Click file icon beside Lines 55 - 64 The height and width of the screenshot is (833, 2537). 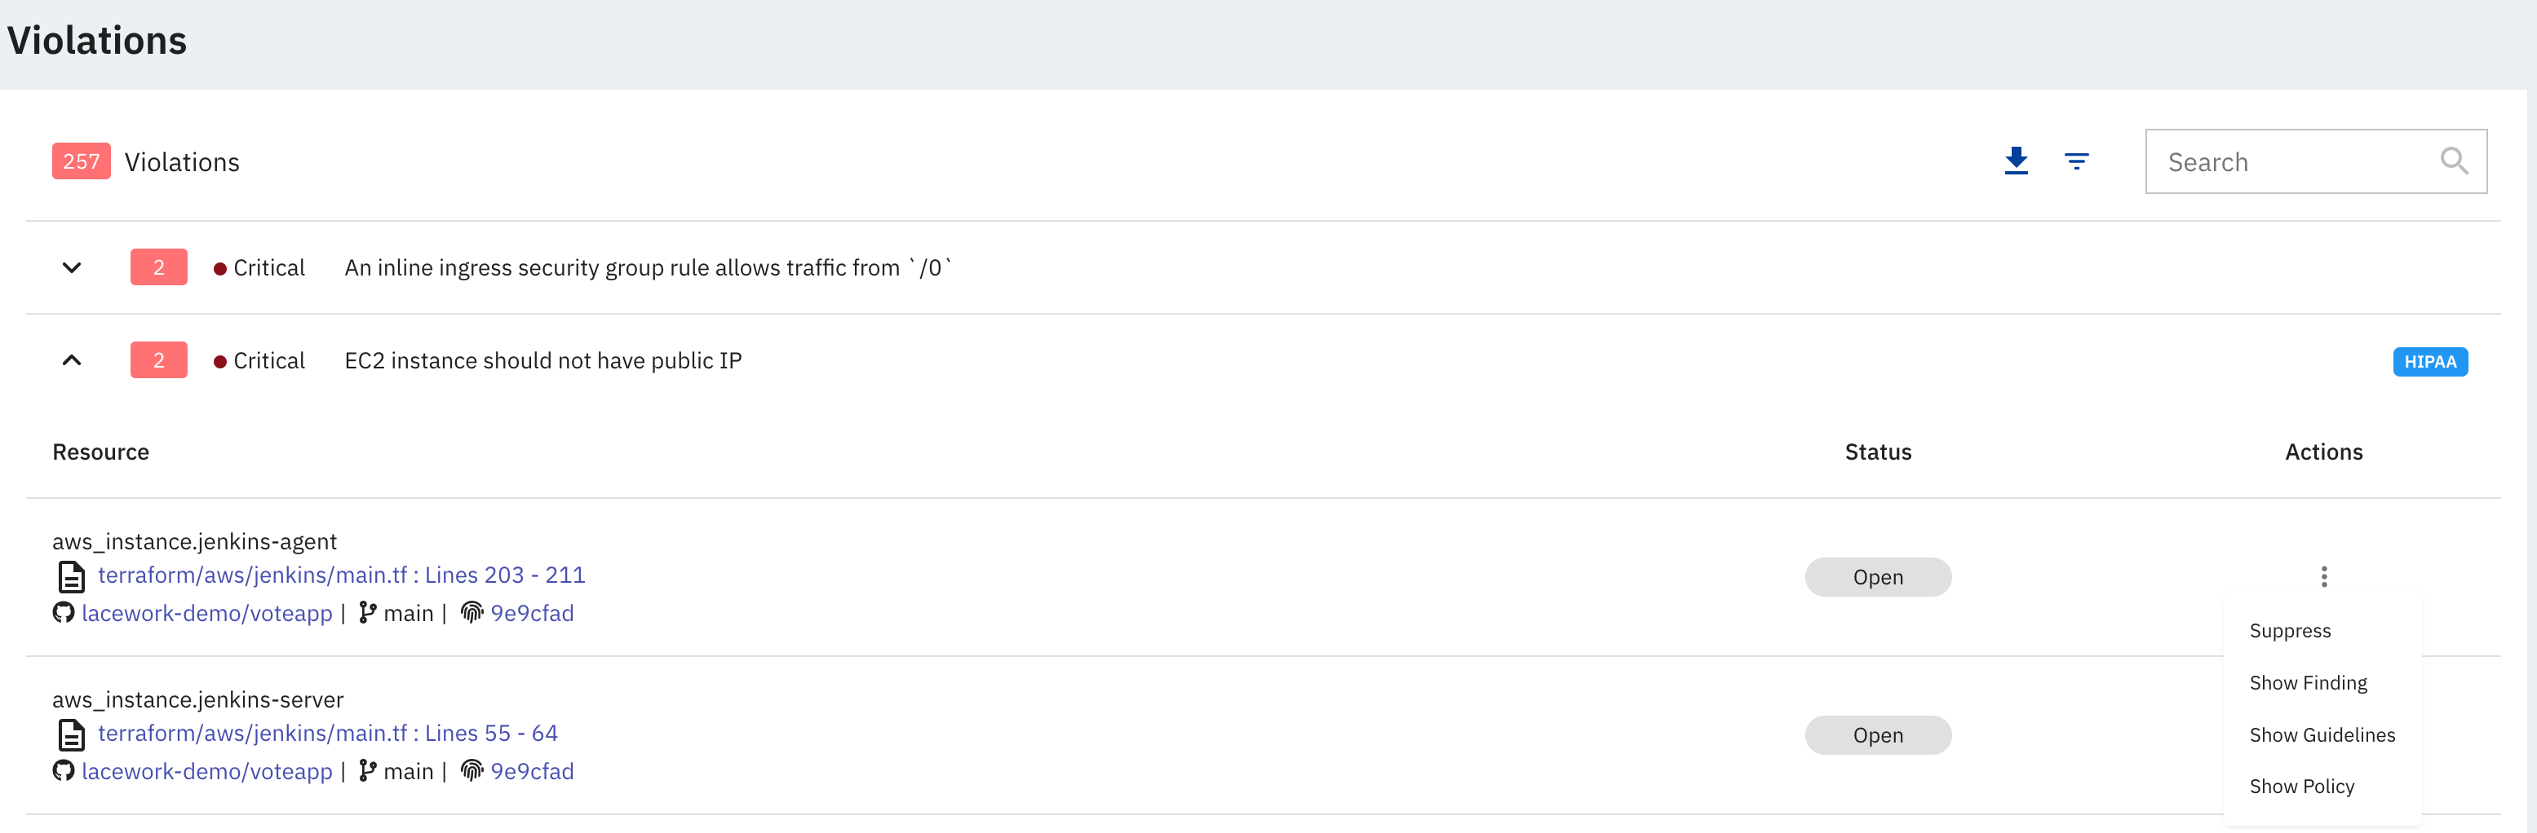click(71, 734)
